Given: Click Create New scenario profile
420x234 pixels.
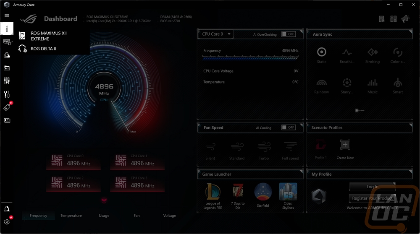Looking at the screenshot, I should (x=345, y=149).
